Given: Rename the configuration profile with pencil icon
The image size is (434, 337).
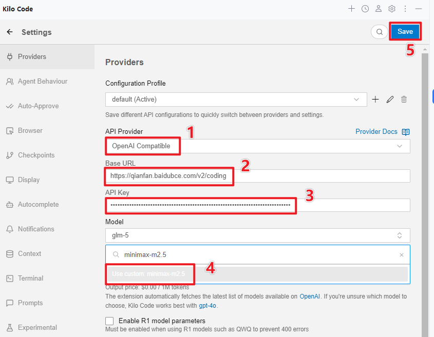Looking at the screenshot, I should tap(390, 100).
